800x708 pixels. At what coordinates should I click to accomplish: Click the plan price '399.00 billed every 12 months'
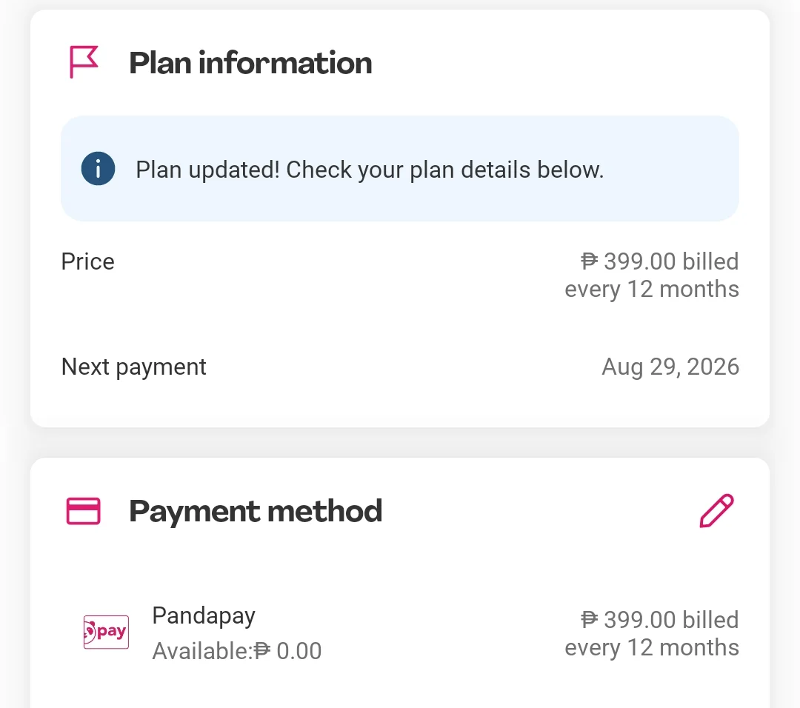pos(652,275)
